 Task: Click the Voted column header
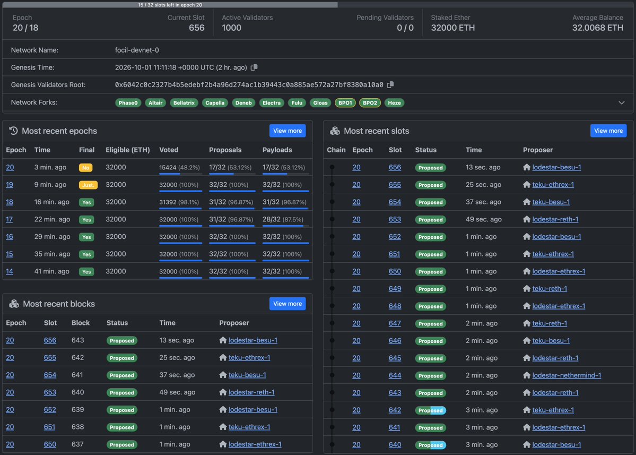coord(169,150)
